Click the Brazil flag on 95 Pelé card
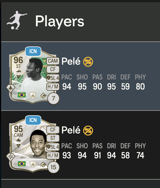Screen dimensions: 160x188 [x=22, y=164]
